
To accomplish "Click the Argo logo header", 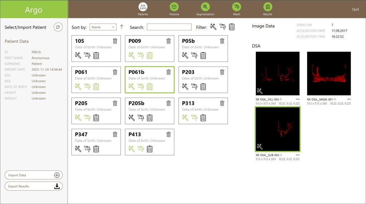I will (34, 9).
